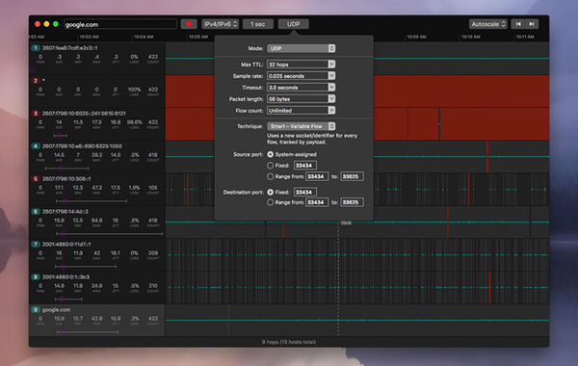Image resolution: width=578 pixels, height=366 pixels.
Task: Click the google.com address field
Action: point(120,24)
